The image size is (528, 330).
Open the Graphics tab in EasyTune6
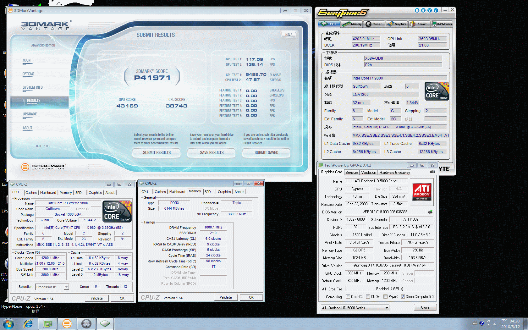tap(397, 24)
